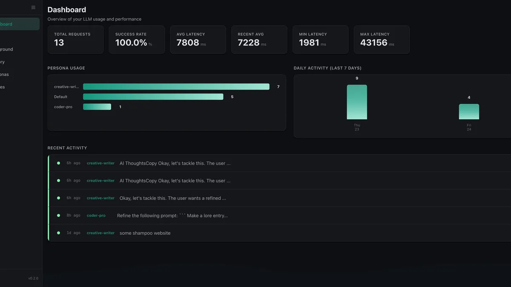Go to the Playground sidebar item
511x287 pixels.
point(19,49)
